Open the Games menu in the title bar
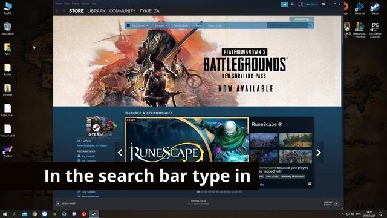 (86, 4)
